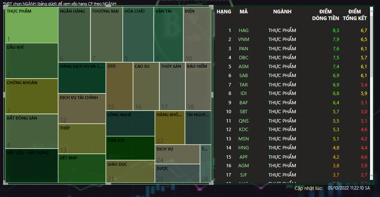Select the THỰC PHẨM sector tile

tap(32, 25)
